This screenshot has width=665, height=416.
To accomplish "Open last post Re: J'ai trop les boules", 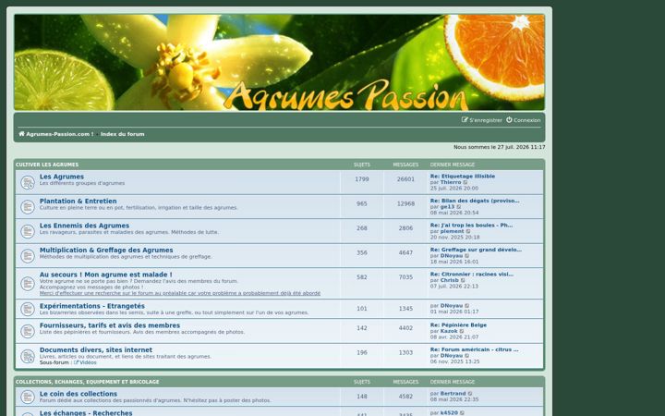I will click(x=472, y=226).
